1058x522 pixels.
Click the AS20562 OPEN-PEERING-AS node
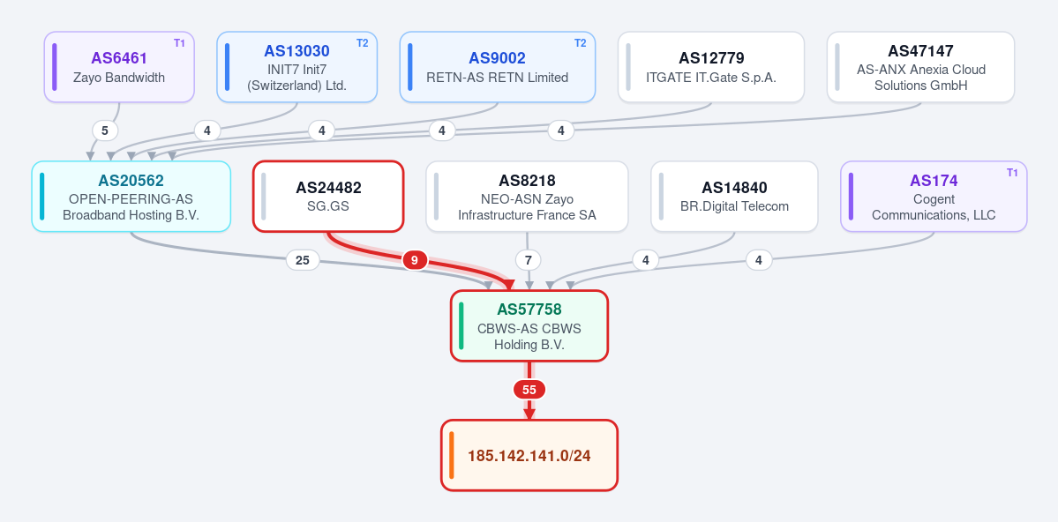pyautogui.click(x=131, y=197)
